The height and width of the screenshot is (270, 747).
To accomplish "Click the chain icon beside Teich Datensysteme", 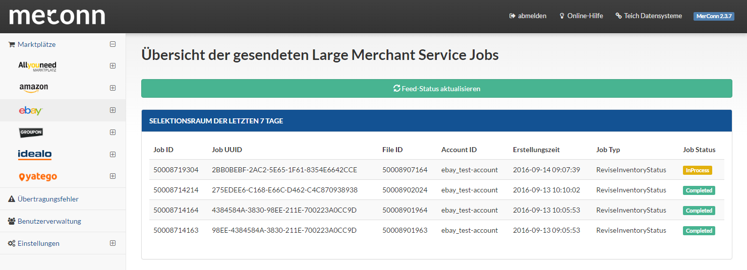I will tap(619, 16).
